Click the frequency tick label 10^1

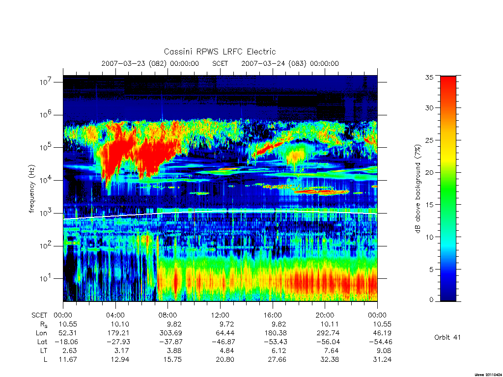coord(46,279)
